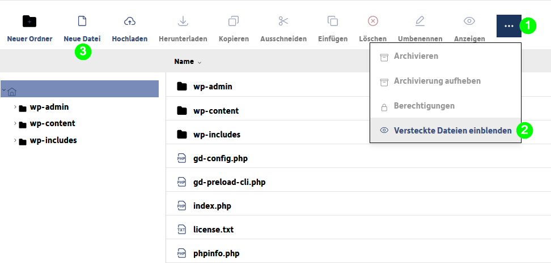Expand the wp-content tree folder chevron
Viewport: 551px width, 263px height.
(x=15, y=123)
